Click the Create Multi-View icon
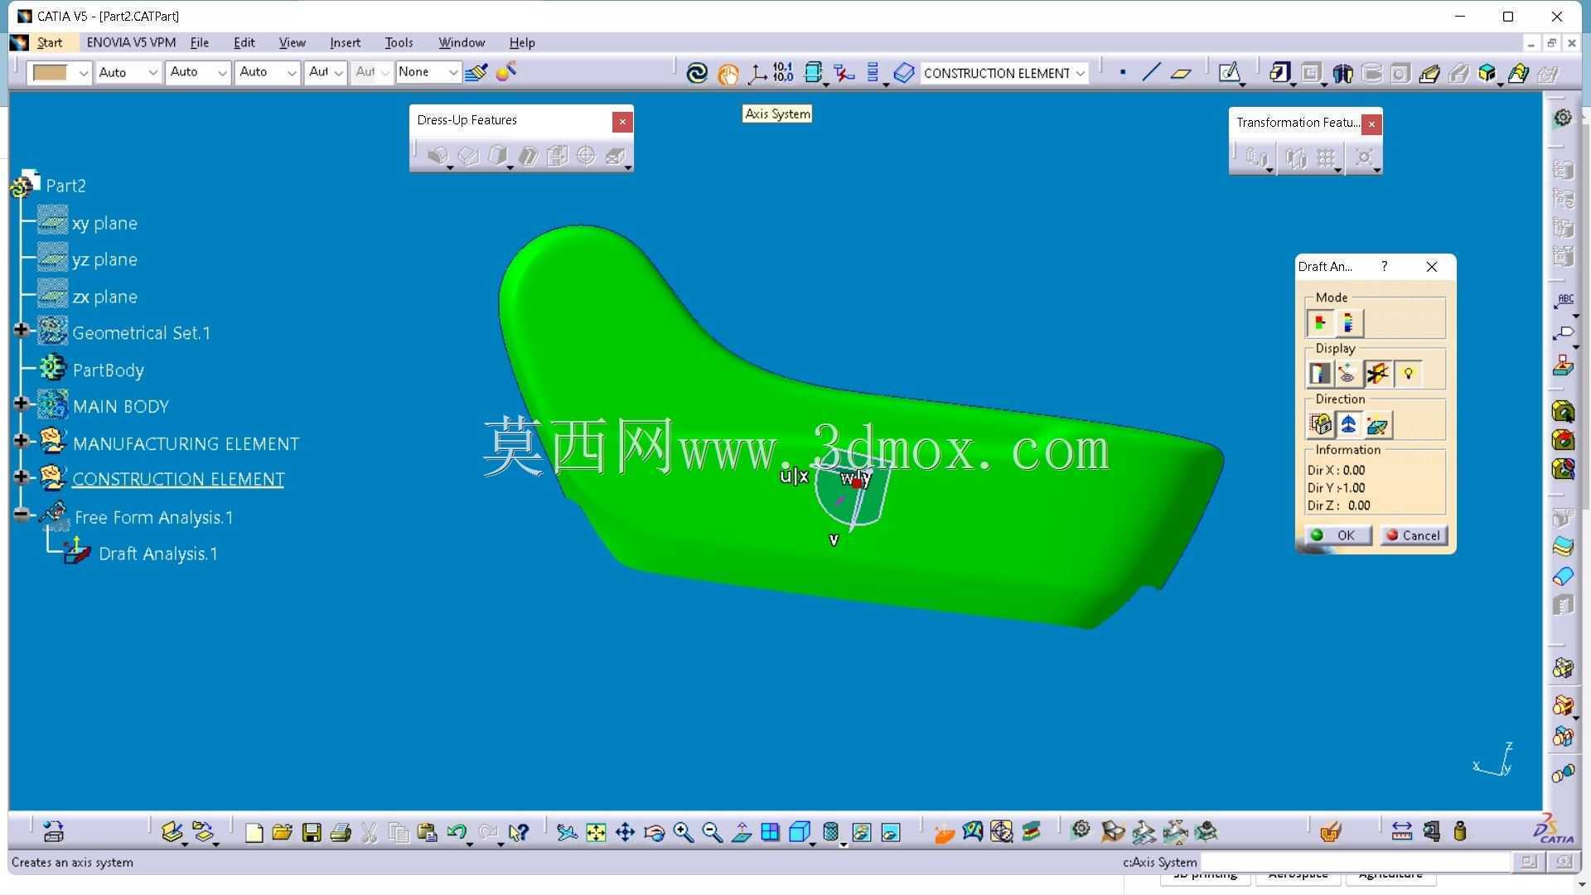Image resolution: width=1591 pixels, height=895 pixels. (x=770, y=832)
